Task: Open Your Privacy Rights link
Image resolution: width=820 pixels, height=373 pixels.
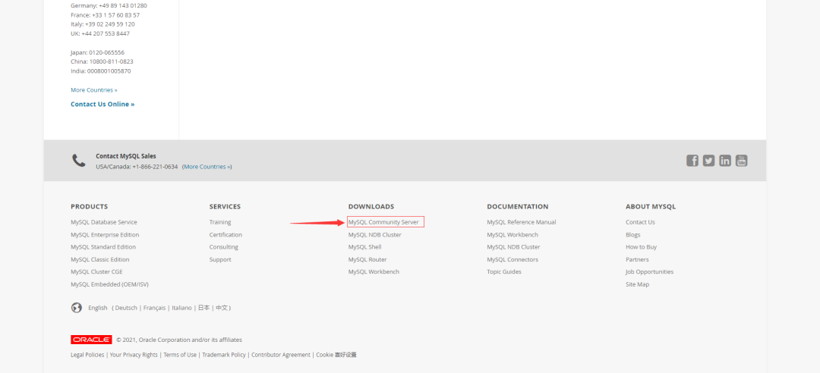Action: [134, 355]
